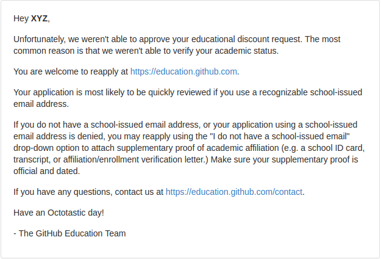
Task: Click the 'email address.' line ending fourth paragraph
Action: click(41, 104)
